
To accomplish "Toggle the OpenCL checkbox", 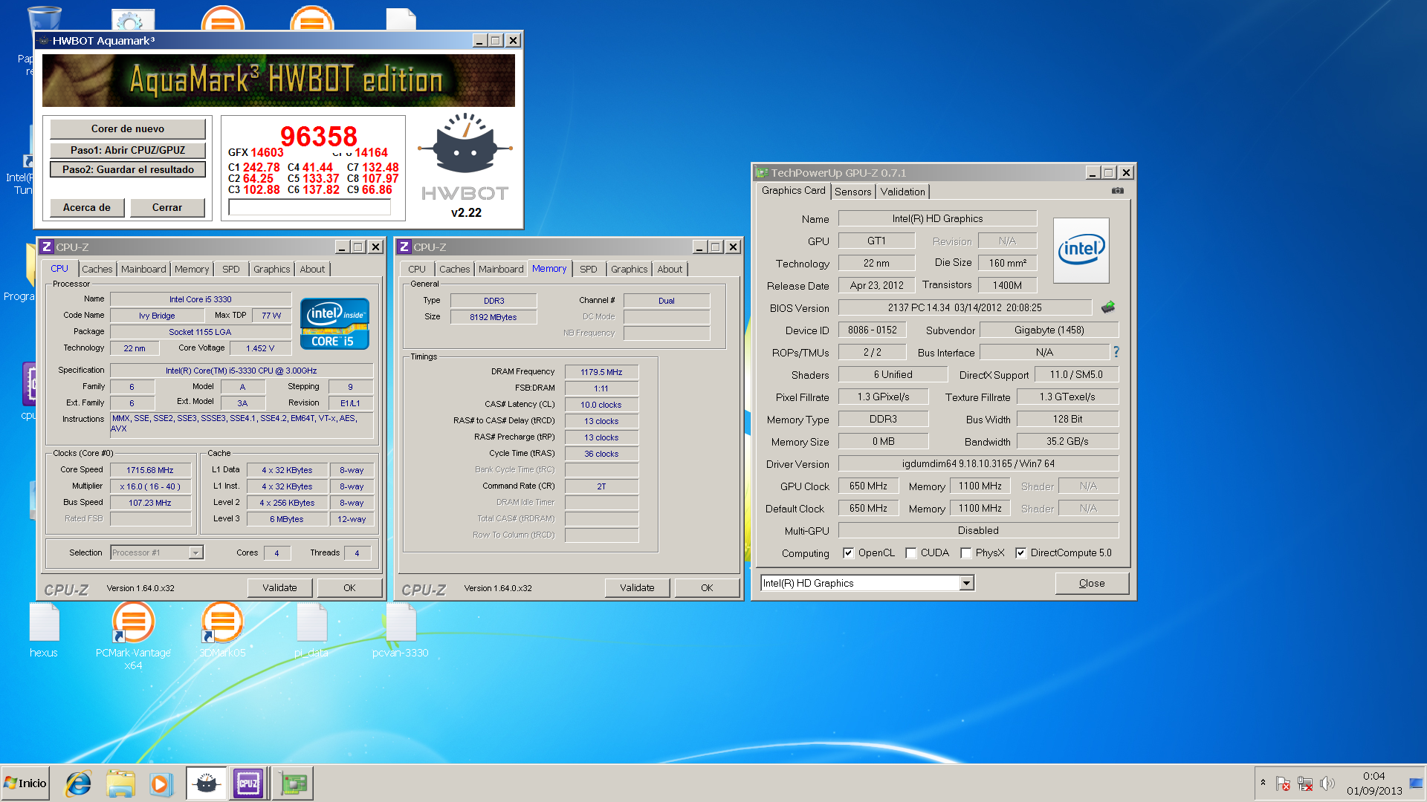I will click(x=848, y=553).
